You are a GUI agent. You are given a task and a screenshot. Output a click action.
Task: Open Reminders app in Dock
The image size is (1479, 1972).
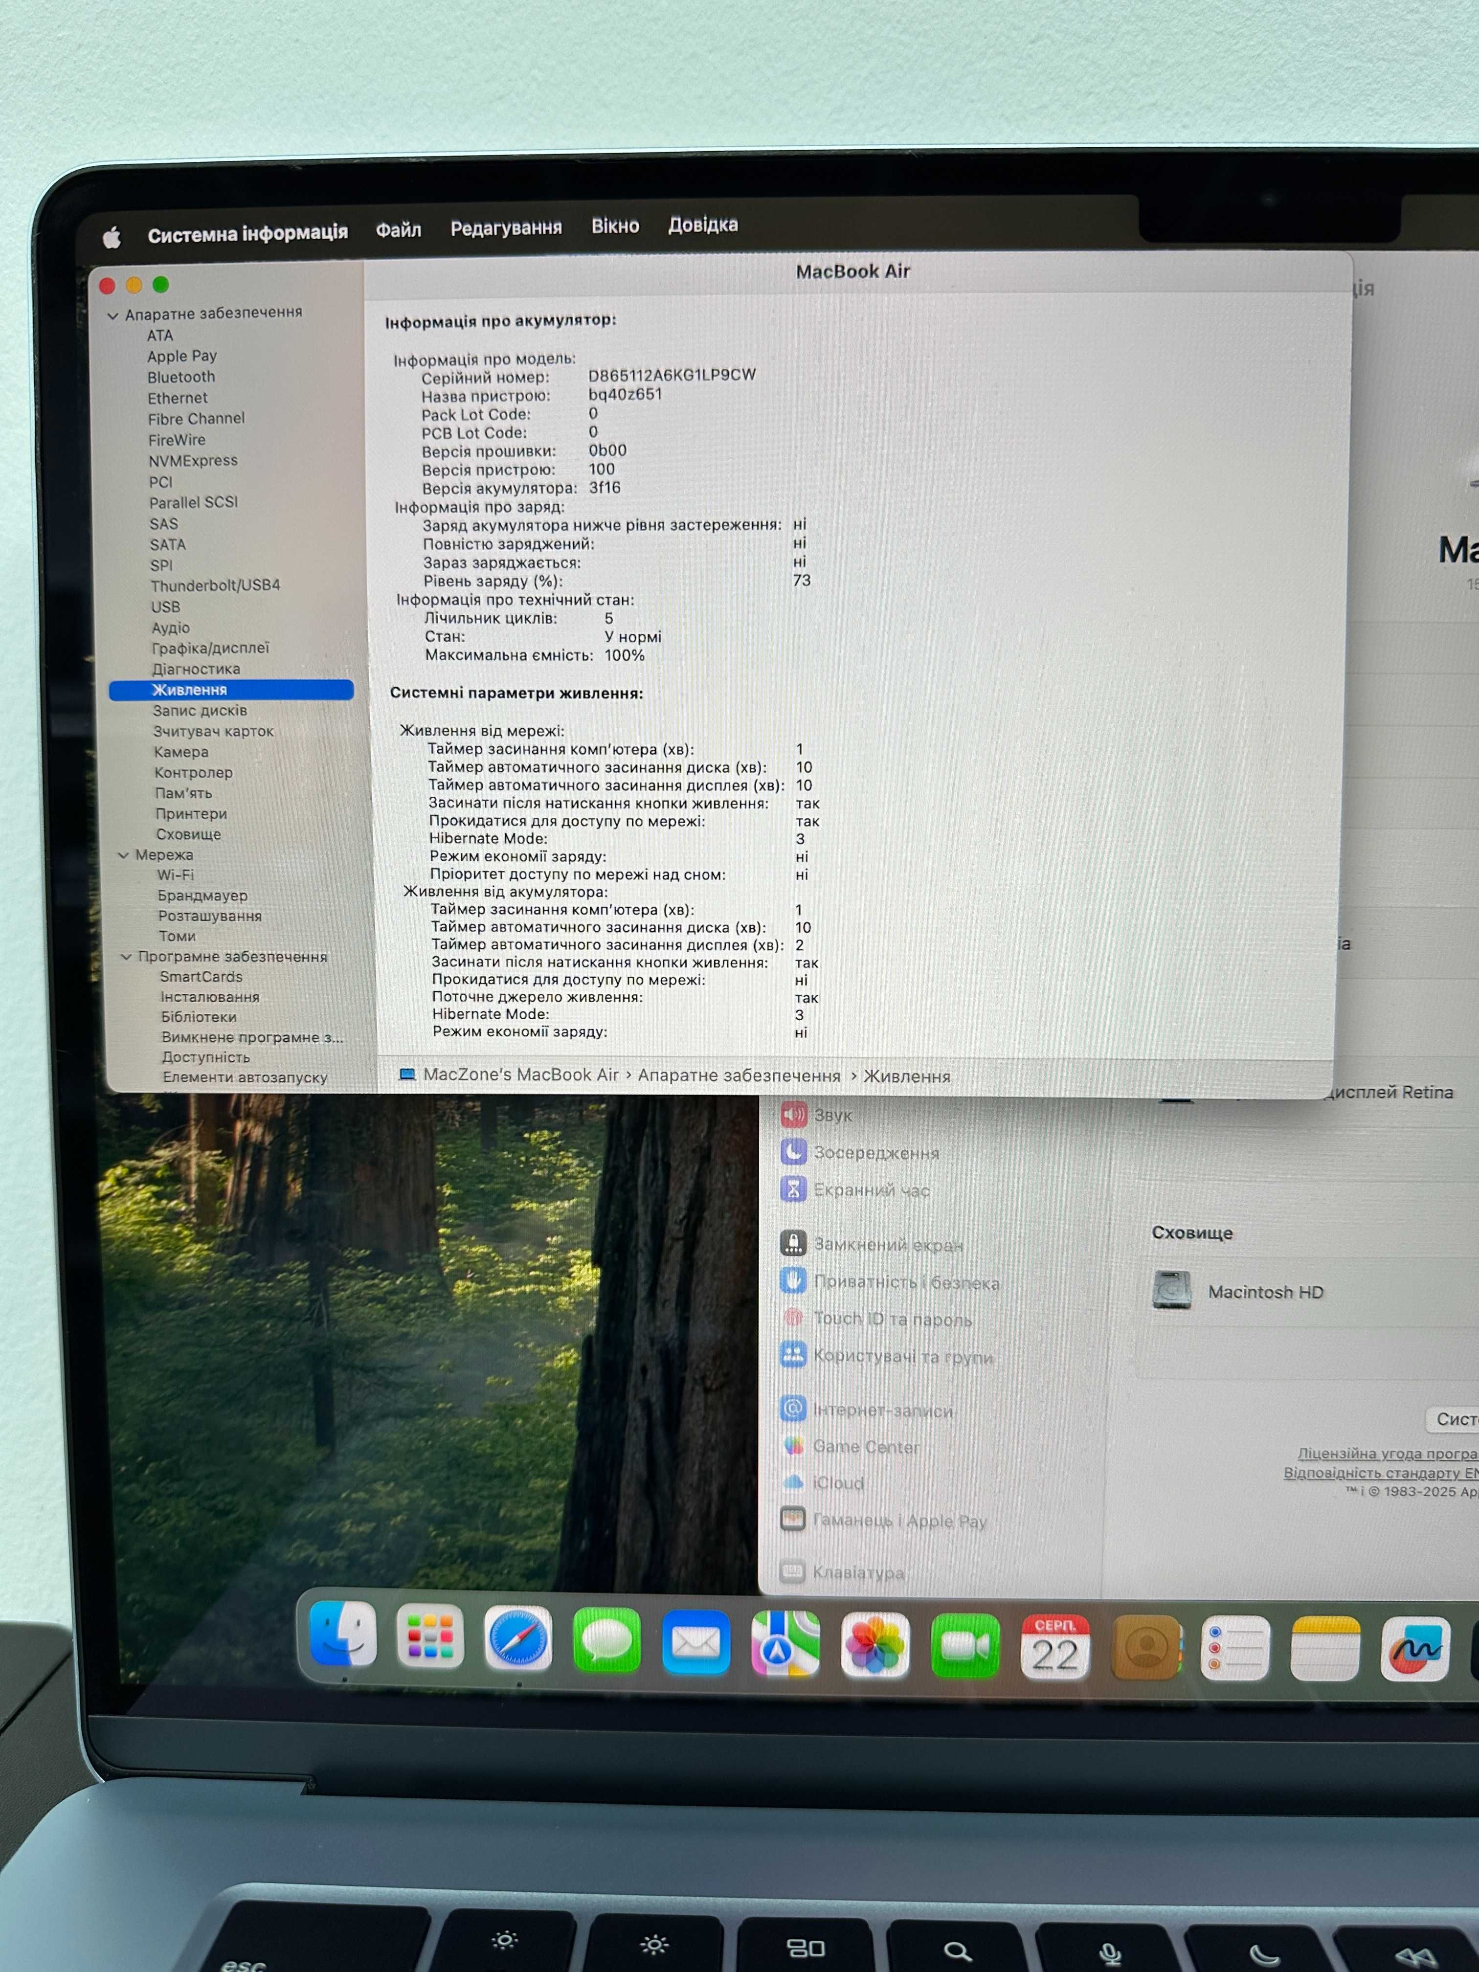coord(1235,1648)
